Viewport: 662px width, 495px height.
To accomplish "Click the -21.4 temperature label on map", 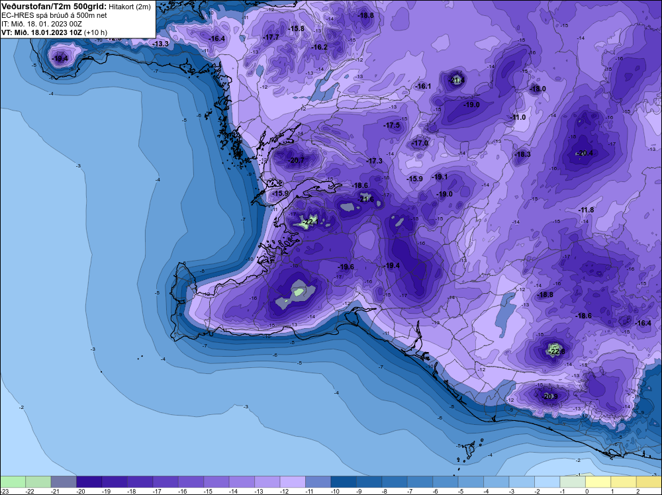I will (456, 80).
